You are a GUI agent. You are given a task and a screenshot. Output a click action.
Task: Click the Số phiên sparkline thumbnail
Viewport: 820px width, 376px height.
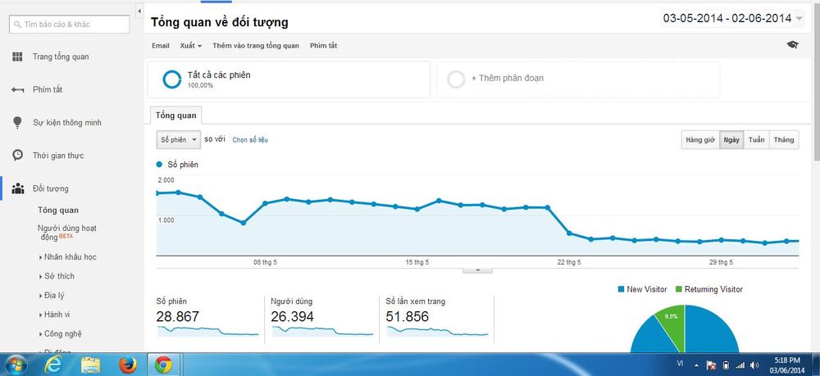click(208, 331)
